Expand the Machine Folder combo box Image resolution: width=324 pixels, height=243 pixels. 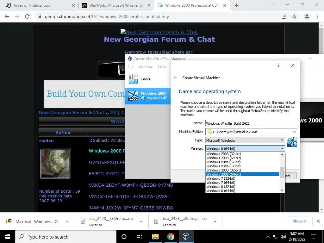(x=294, y=132)
